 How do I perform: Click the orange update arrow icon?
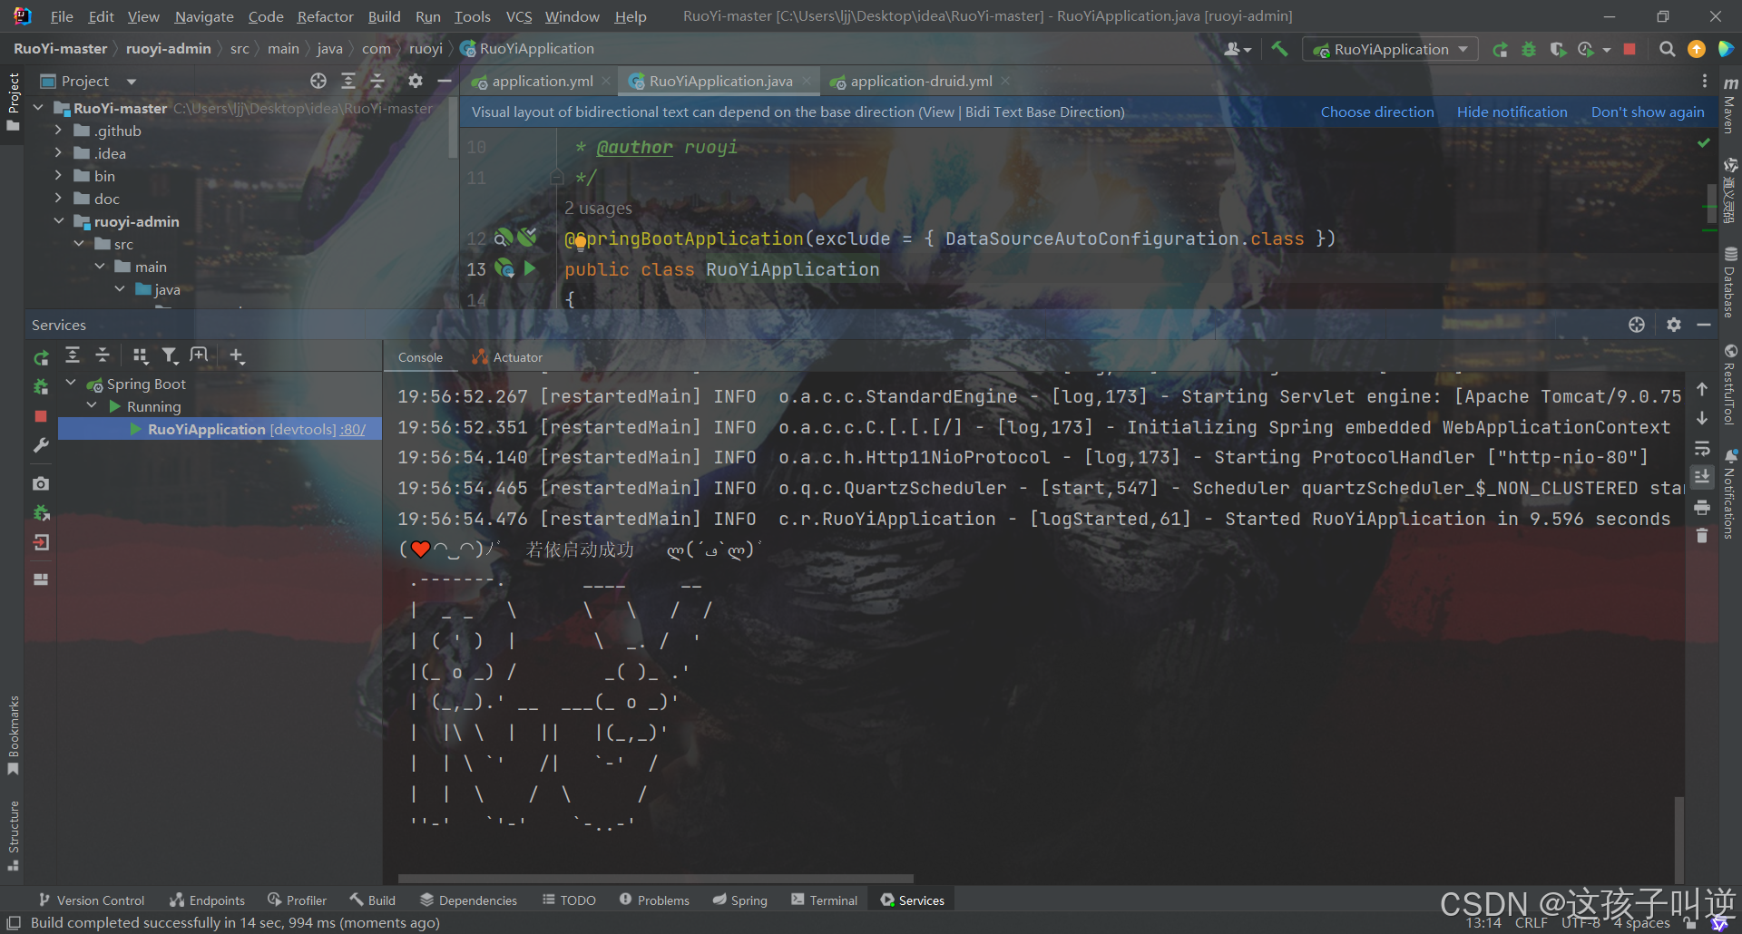pyautogui.click(x=1696, y=49)
